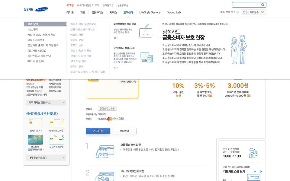The width and height of the screenshot is (290, 181).
Task: Click the search magnifier icon
Action: [263, 5]
